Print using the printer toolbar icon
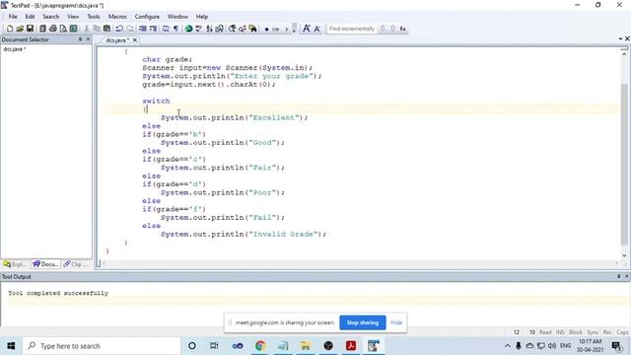631x355 pixels. point(52,29)
